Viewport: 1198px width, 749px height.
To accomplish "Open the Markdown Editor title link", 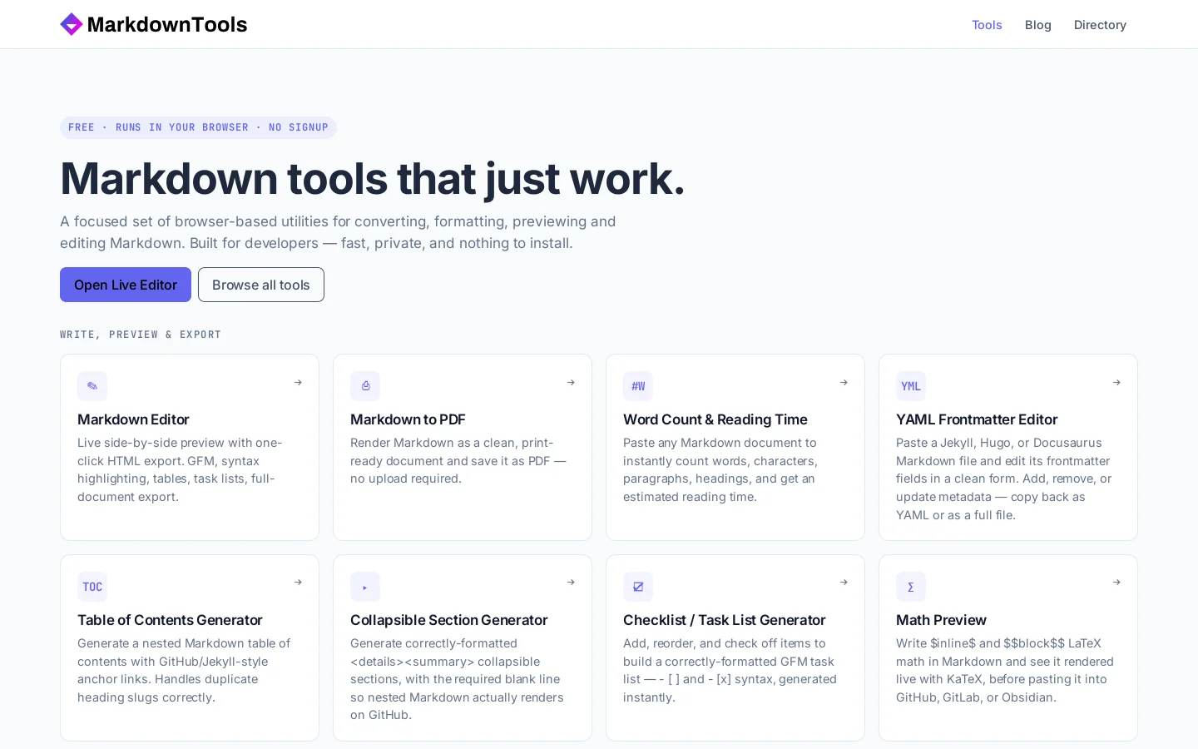I will (x=133, y=419).
